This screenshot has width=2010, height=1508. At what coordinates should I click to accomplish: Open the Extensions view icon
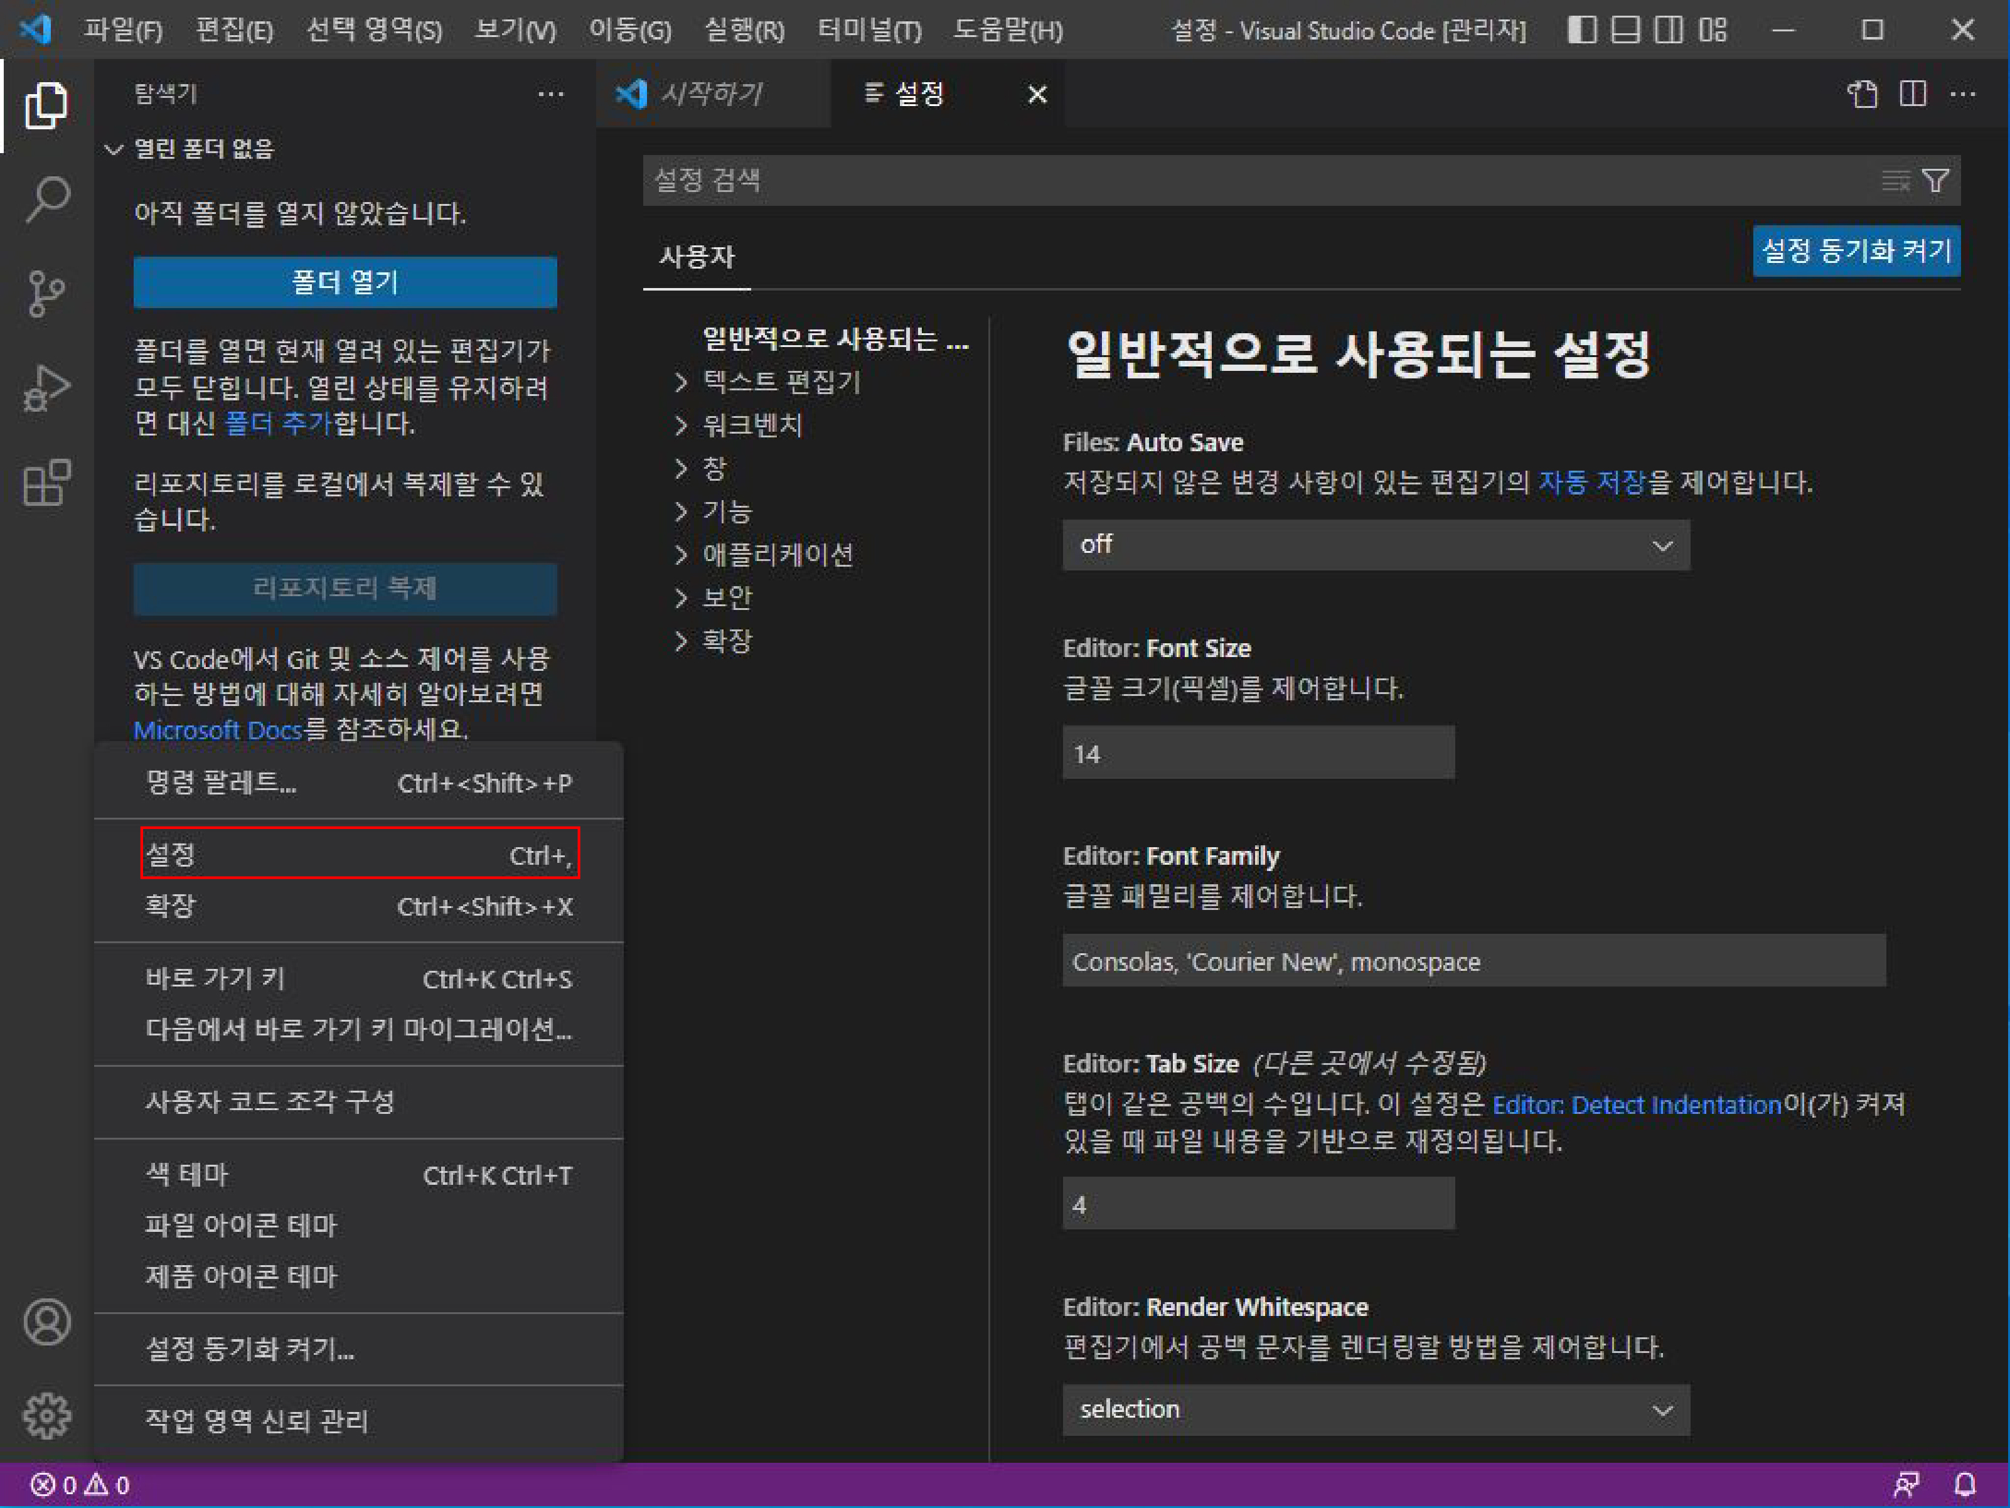(46, 483)
